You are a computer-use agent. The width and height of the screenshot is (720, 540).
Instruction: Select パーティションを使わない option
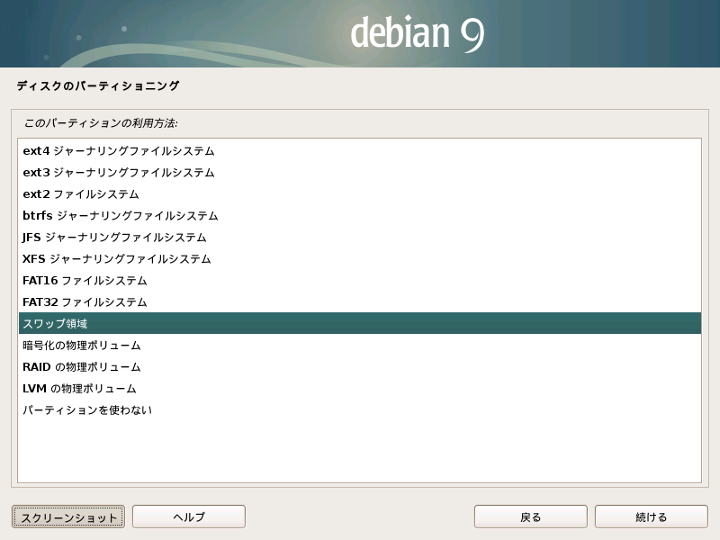pos(87,410)
